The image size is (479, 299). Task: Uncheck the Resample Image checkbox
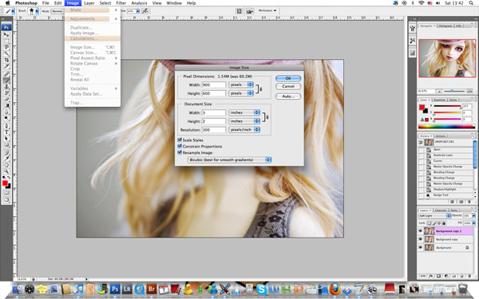pyautogui.click(x=180, y=152)
